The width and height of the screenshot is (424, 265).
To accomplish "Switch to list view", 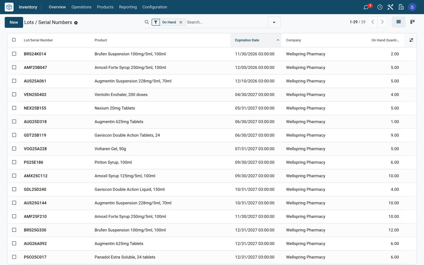I will (x=399, y=22).
